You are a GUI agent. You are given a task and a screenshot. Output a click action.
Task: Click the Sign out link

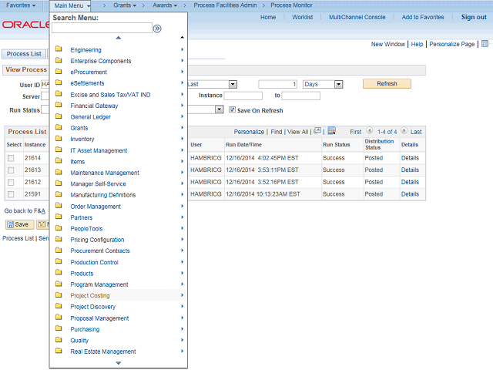tap(474, 17)
